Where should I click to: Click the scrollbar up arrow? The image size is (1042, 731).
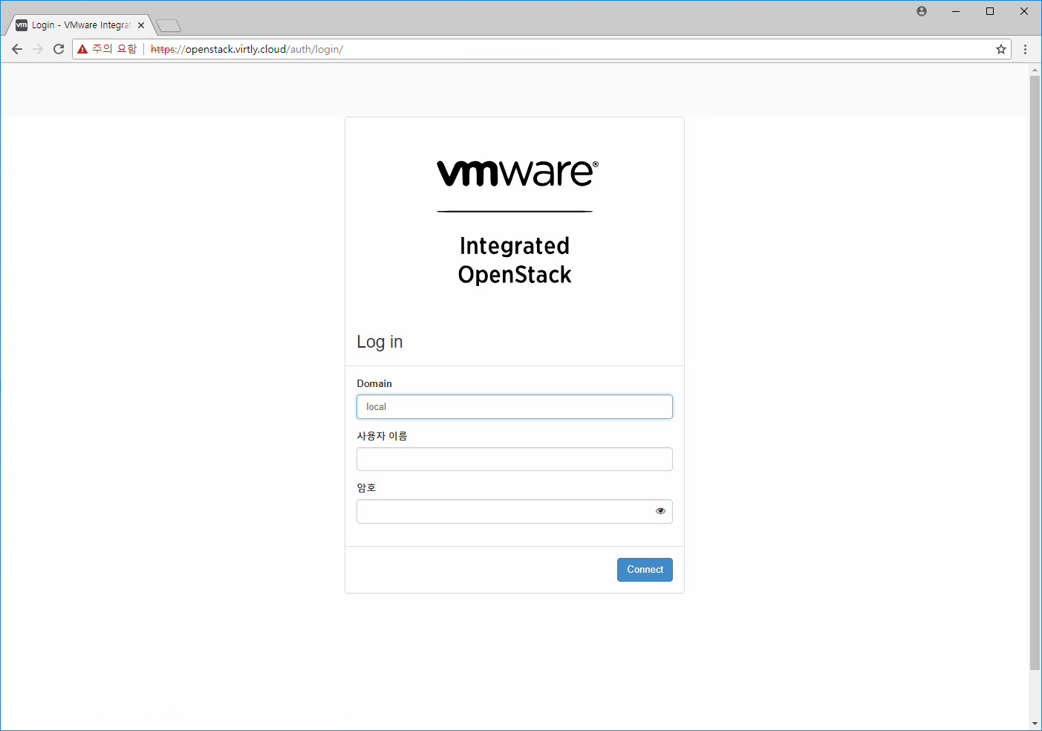[x=1035, y=70]
